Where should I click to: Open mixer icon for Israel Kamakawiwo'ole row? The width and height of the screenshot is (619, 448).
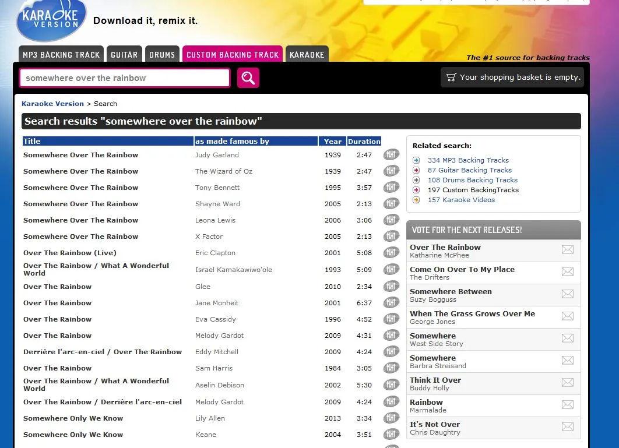[391, 269]
